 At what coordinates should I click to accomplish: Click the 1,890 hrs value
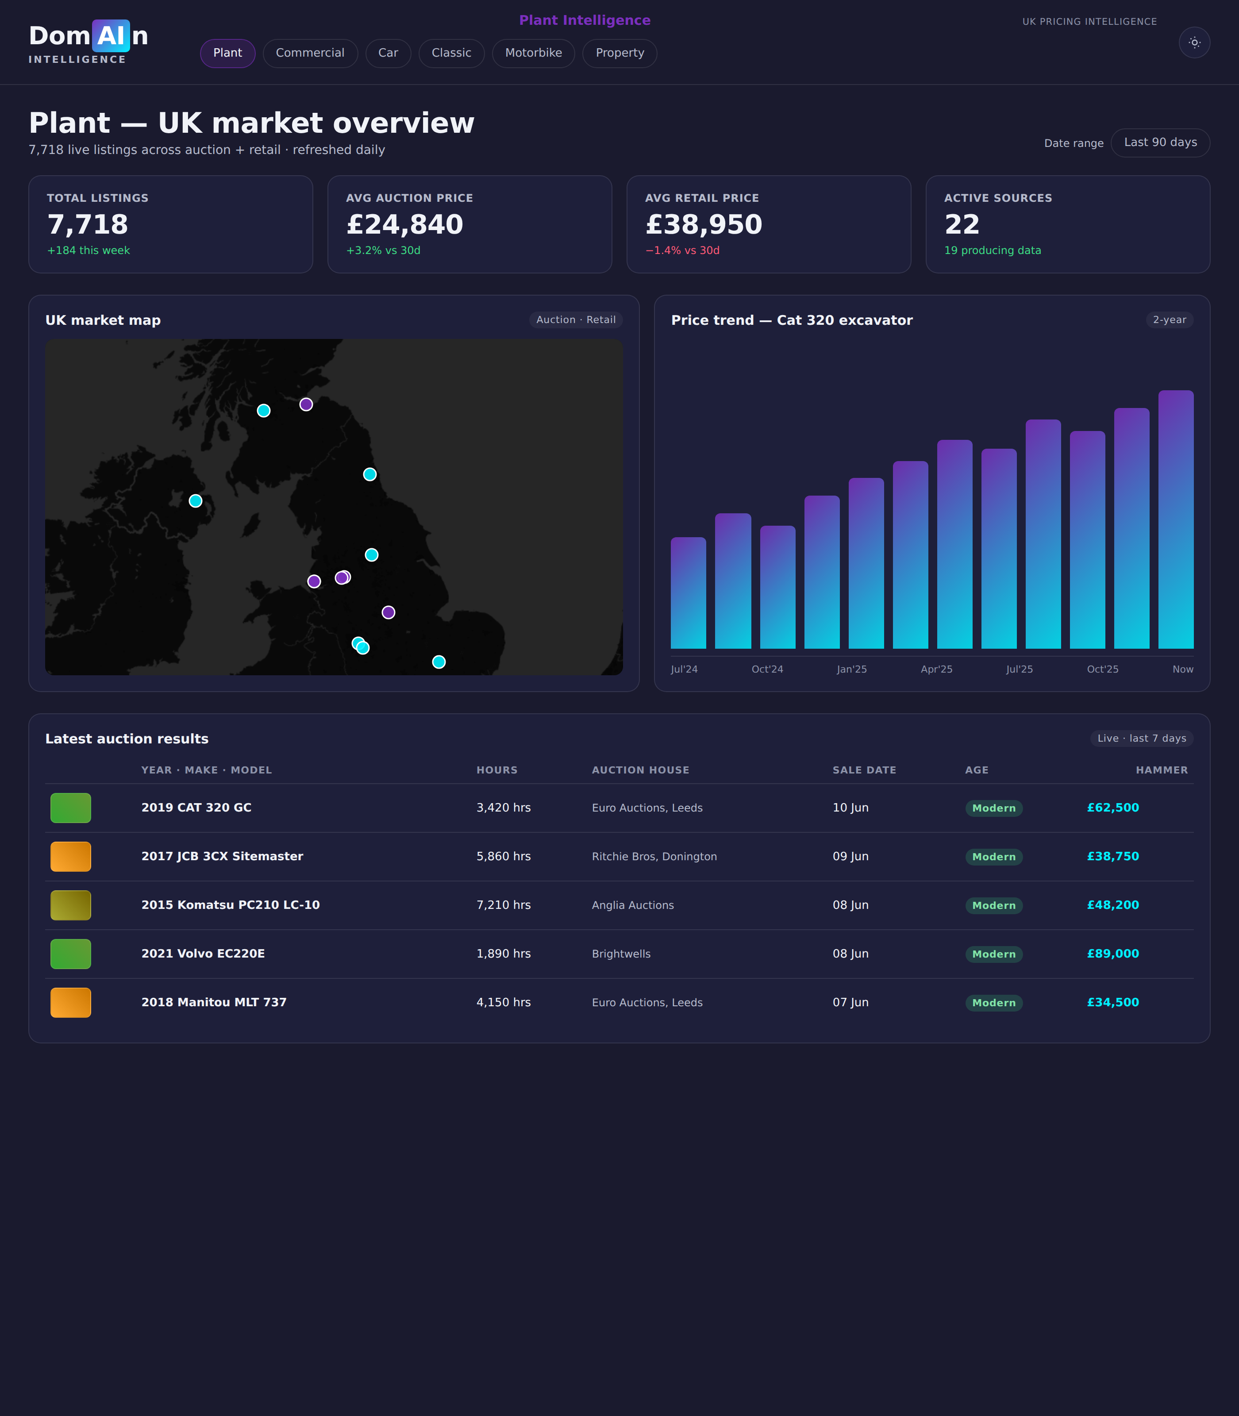pos(504,954)
